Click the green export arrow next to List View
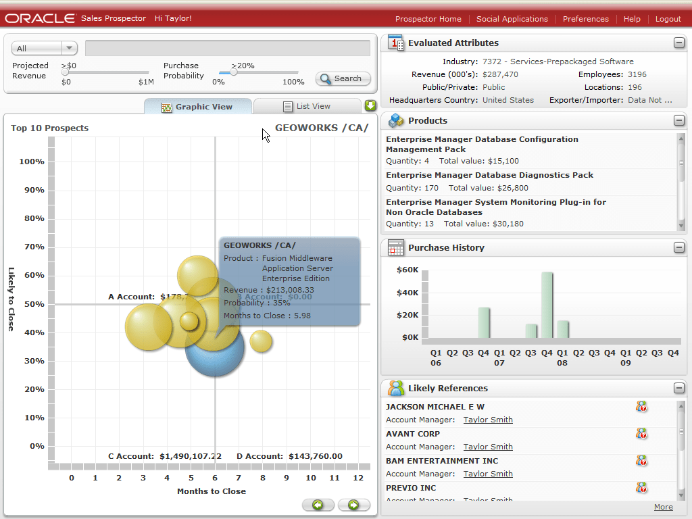The image size is (692, 519). point(370,106)
